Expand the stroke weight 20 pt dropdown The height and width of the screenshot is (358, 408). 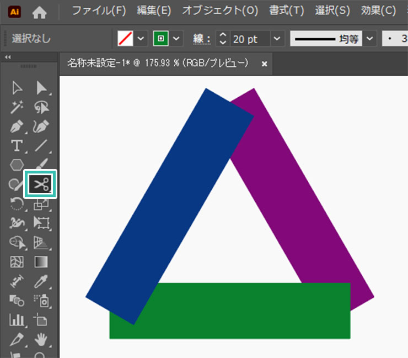tap(277, 39)
